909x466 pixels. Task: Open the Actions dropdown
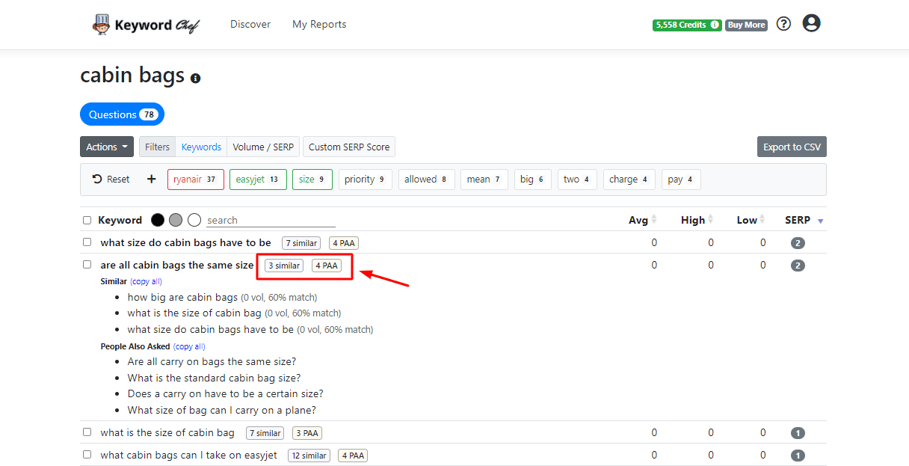pyautogui.click(x=107, y=147)
